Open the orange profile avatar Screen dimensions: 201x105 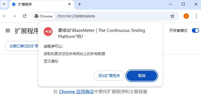[x=186, y=16]
